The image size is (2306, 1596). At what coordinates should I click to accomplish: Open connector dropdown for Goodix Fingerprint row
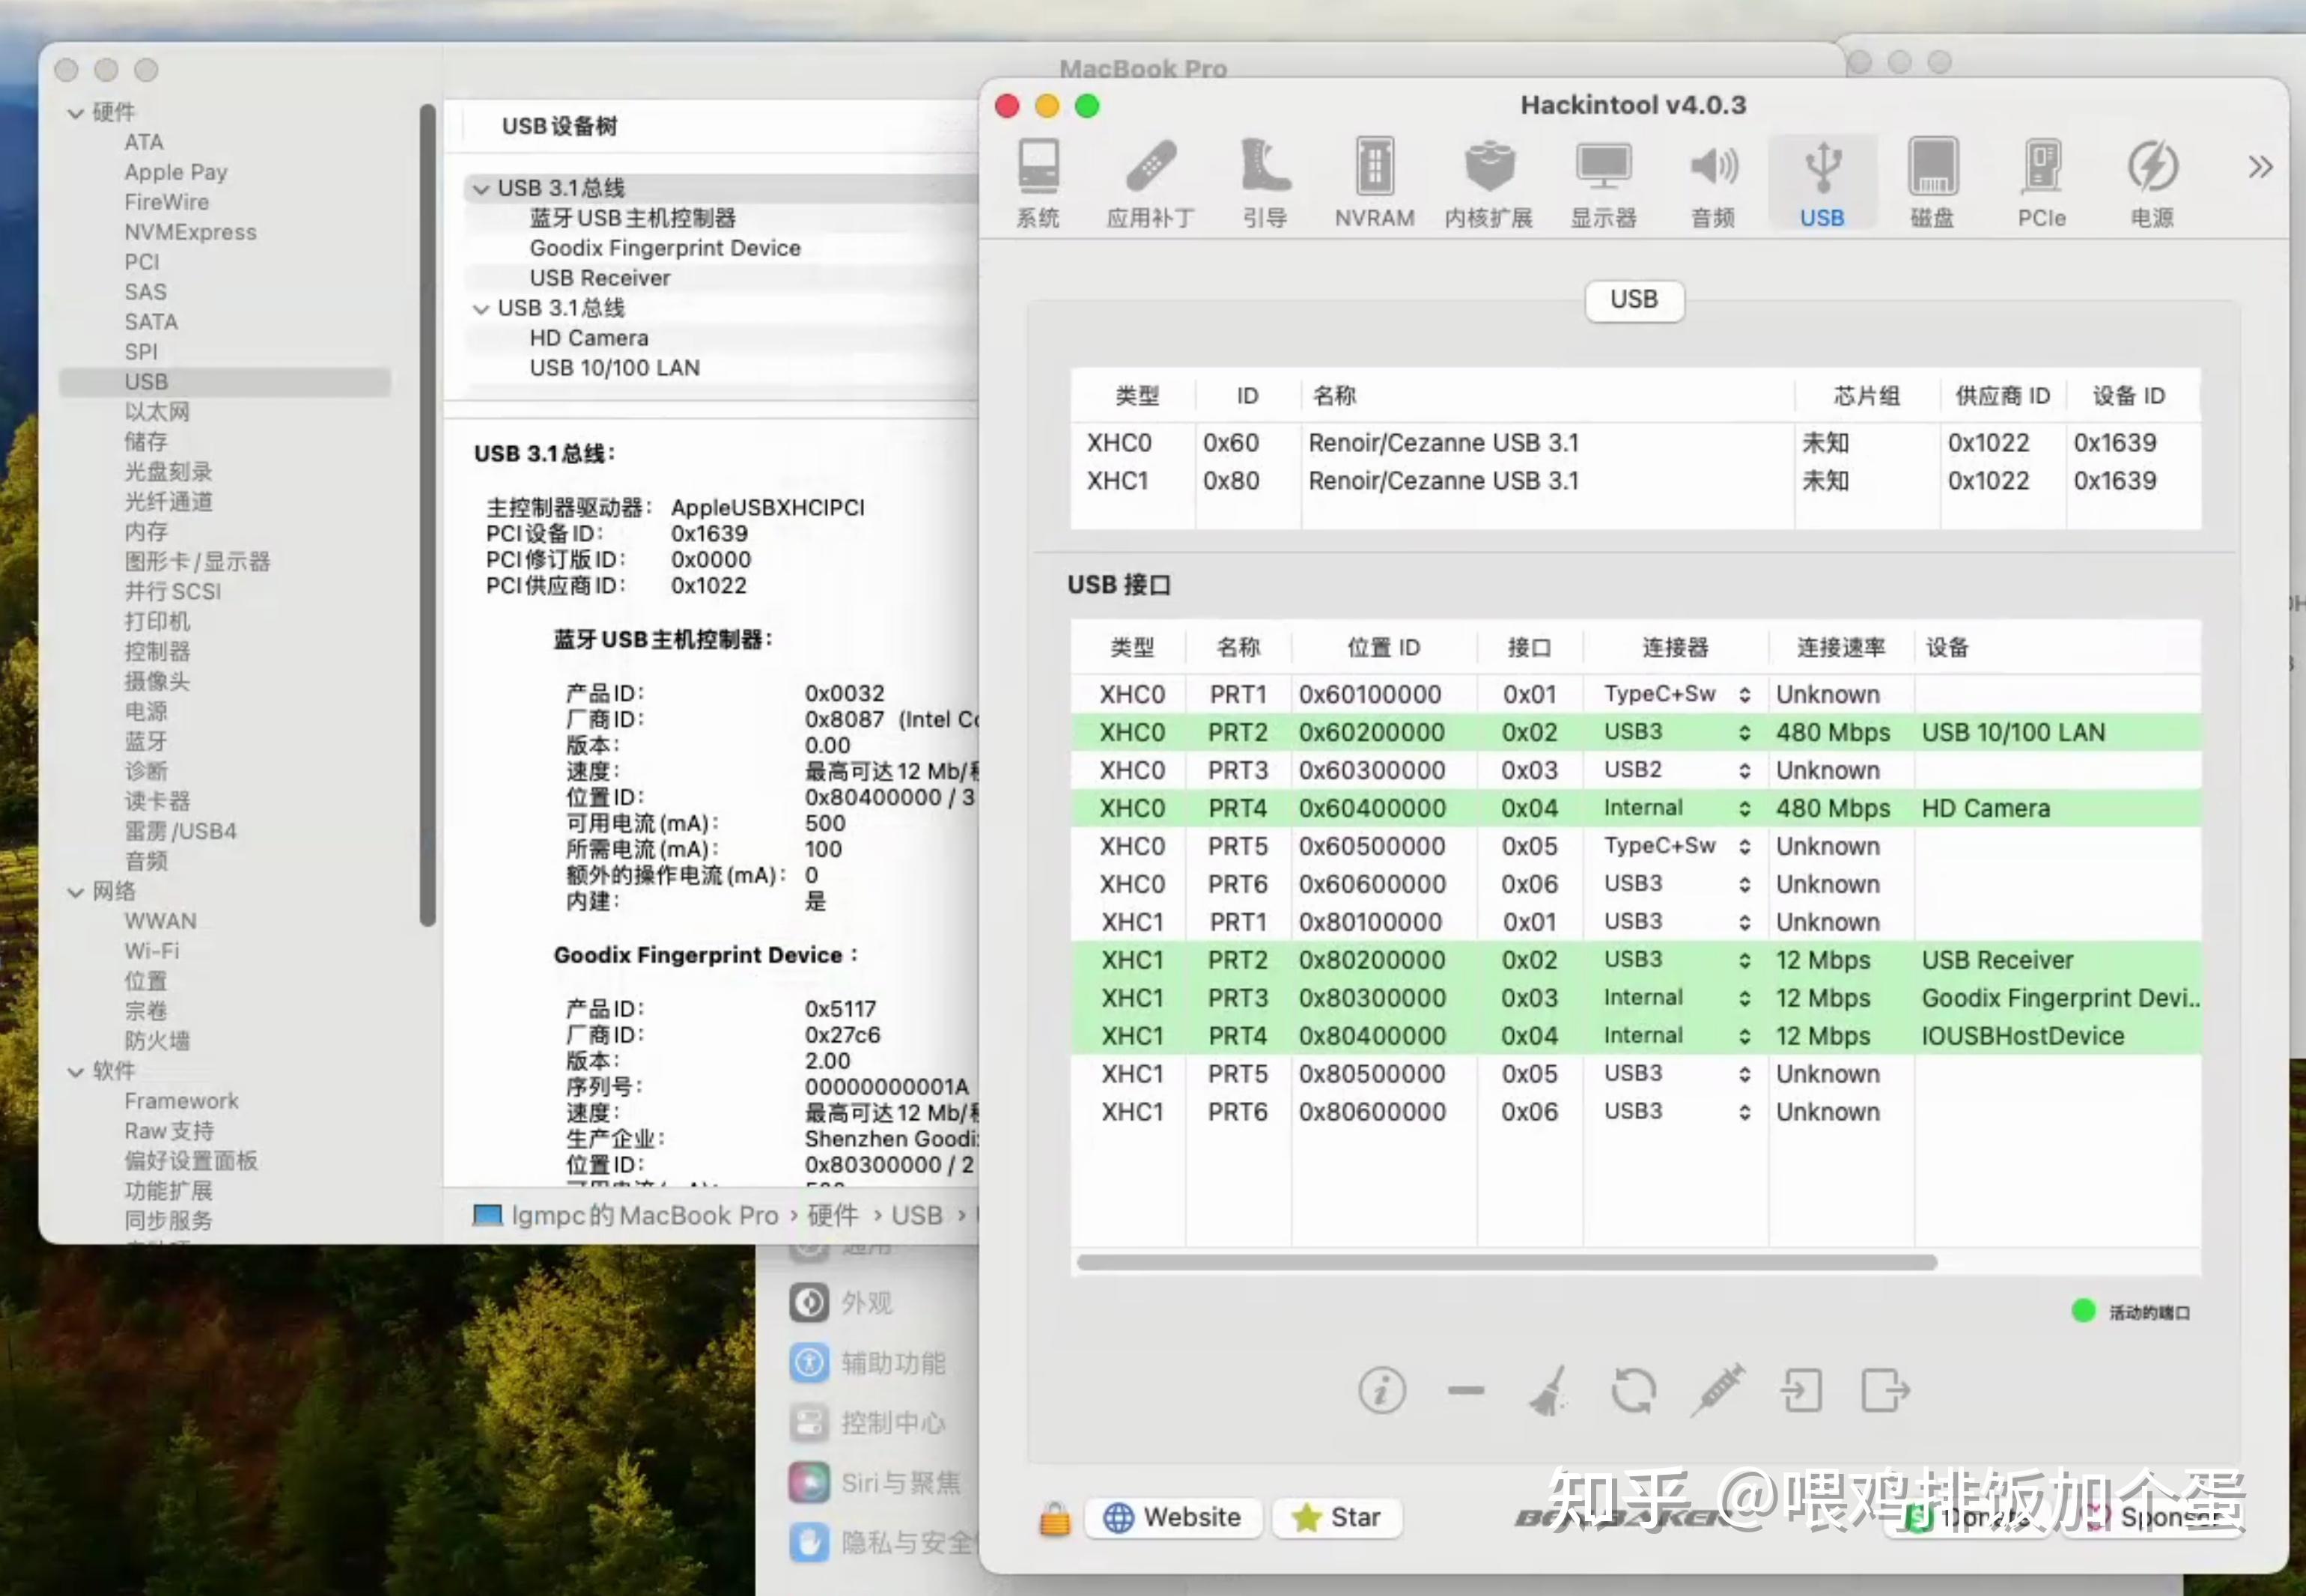point(1744,998)
